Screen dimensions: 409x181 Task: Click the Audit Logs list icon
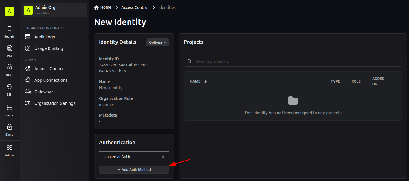28,37
